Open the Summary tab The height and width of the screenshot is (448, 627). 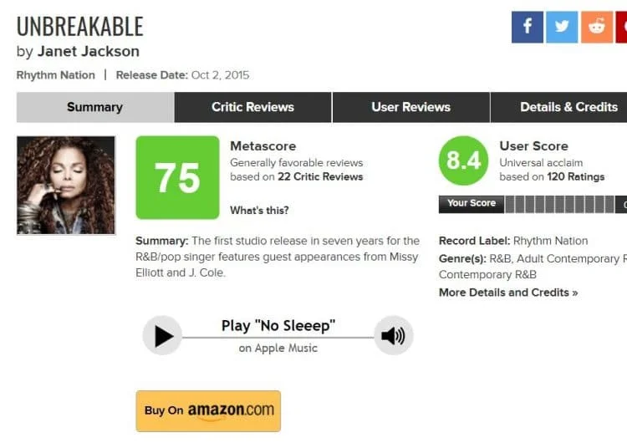[x=94, y=107]
